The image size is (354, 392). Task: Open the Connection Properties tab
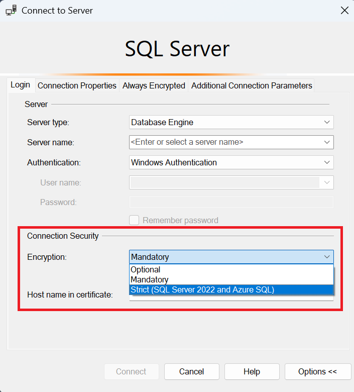tap(77, 86)
